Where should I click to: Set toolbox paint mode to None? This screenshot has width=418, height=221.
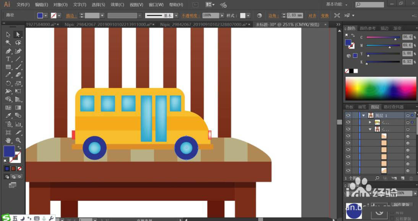20,169
